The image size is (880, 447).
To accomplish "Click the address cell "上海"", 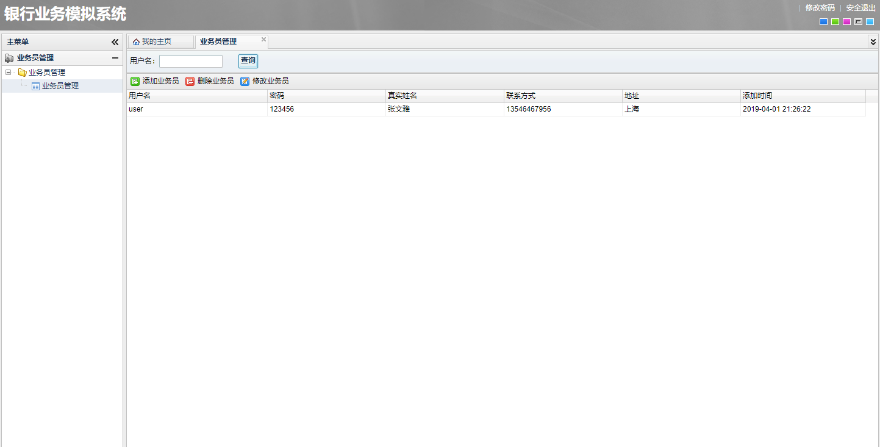I will pos(682,110).
